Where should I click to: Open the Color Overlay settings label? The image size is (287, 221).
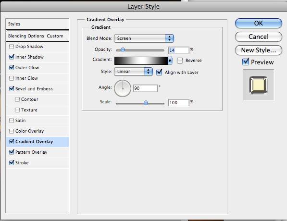[30, 131]
